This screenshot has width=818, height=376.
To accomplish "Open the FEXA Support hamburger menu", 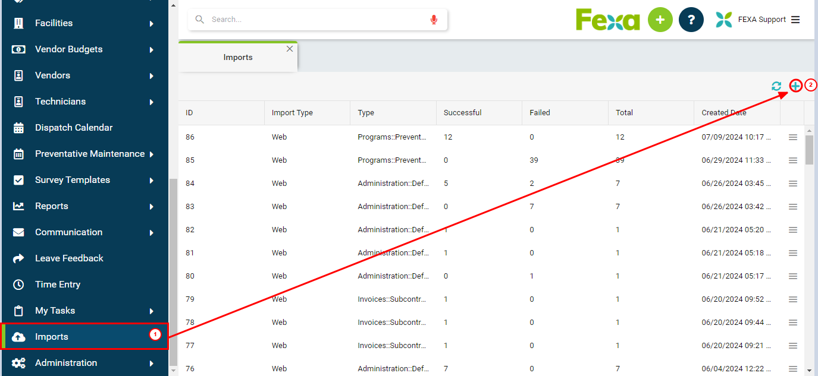I will click(x=795, y=20).
